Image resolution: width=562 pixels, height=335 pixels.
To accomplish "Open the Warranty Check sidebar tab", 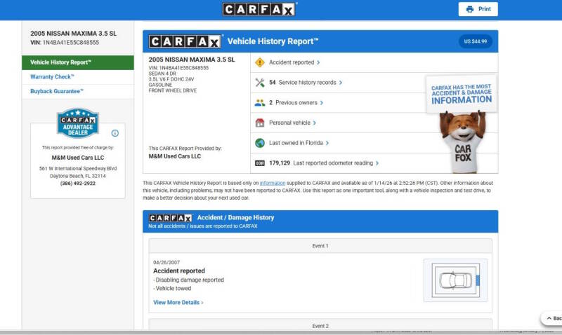I will tap(78, 77).
